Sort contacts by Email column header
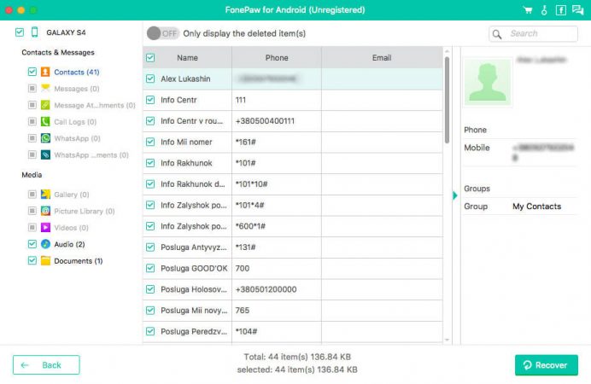Viewport: 591px width, 384px height. point(382,58)
